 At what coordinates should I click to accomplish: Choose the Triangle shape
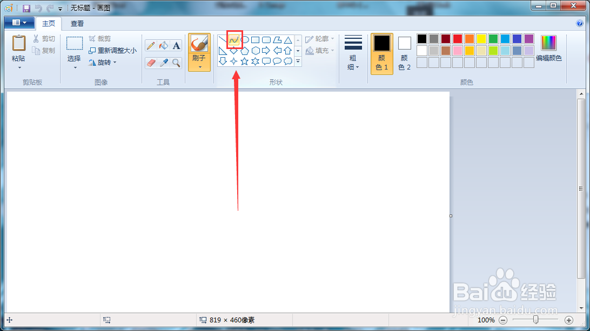[288, 40]
